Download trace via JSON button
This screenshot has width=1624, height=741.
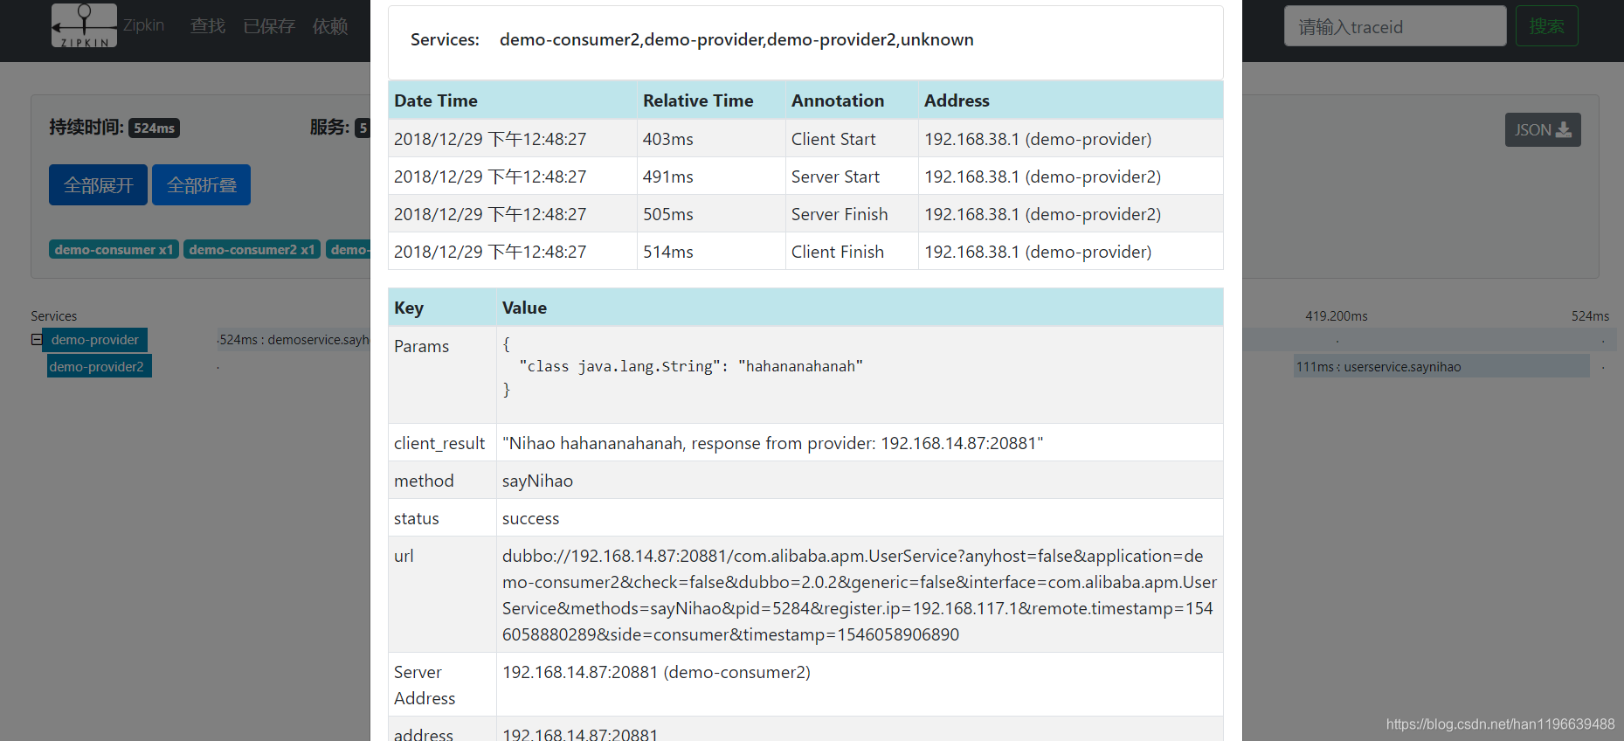point(1542,129)
